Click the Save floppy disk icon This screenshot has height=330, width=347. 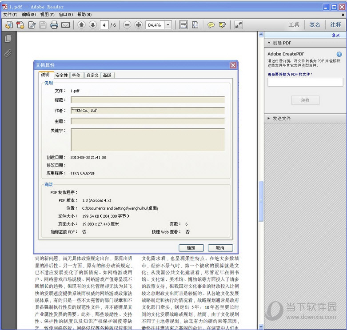point(43,25)
